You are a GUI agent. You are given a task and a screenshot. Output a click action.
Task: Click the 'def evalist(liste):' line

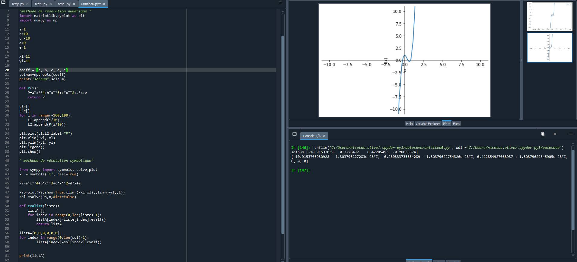coord(39,206)
